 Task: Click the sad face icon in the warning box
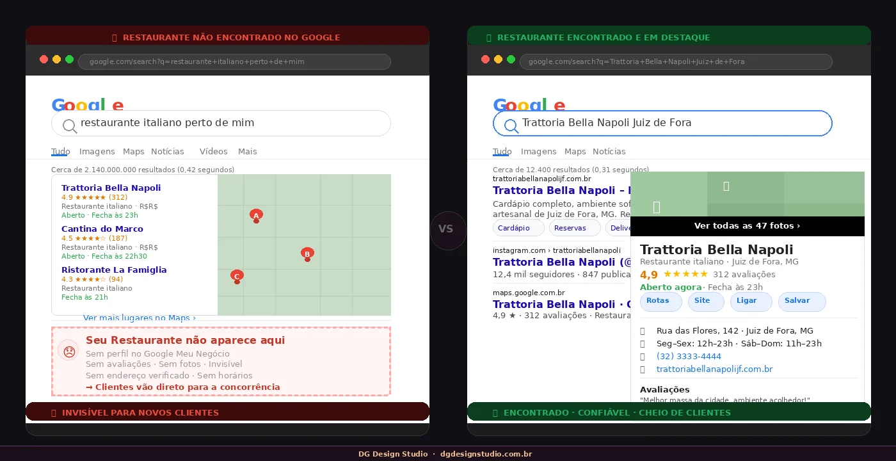[x=69, y=351]
